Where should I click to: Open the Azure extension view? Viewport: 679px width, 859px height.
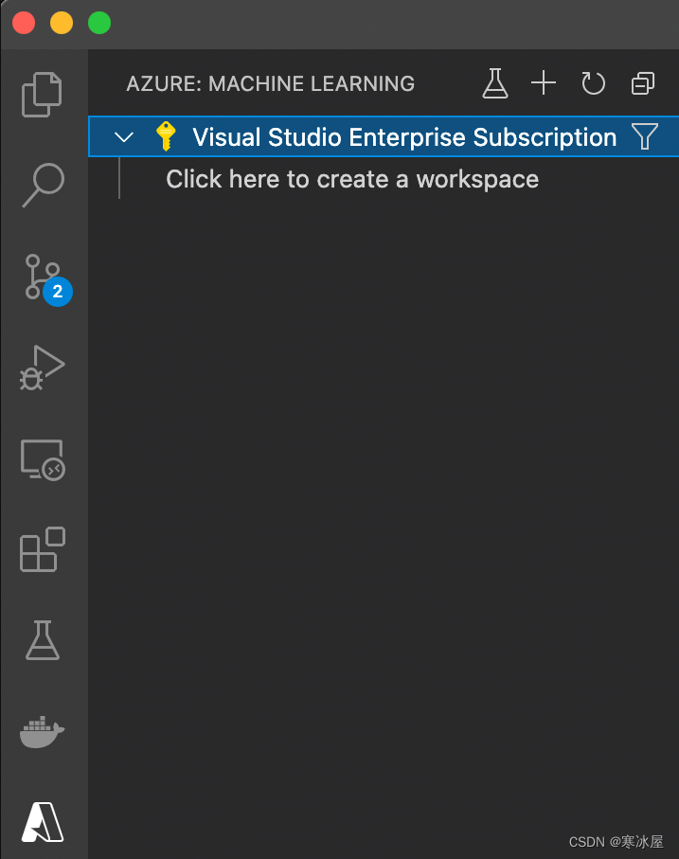(x=42, y=823)
